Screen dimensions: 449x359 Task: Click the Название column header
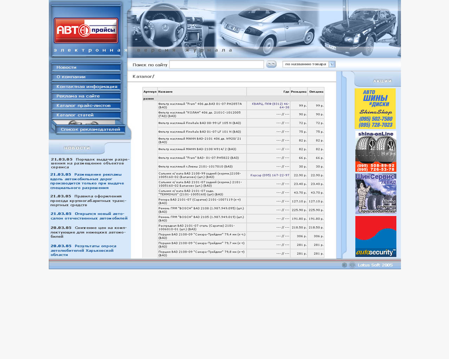[202, 92]
